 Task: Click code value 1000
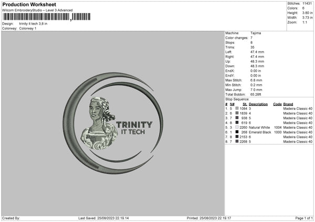(x=278, y=132)
